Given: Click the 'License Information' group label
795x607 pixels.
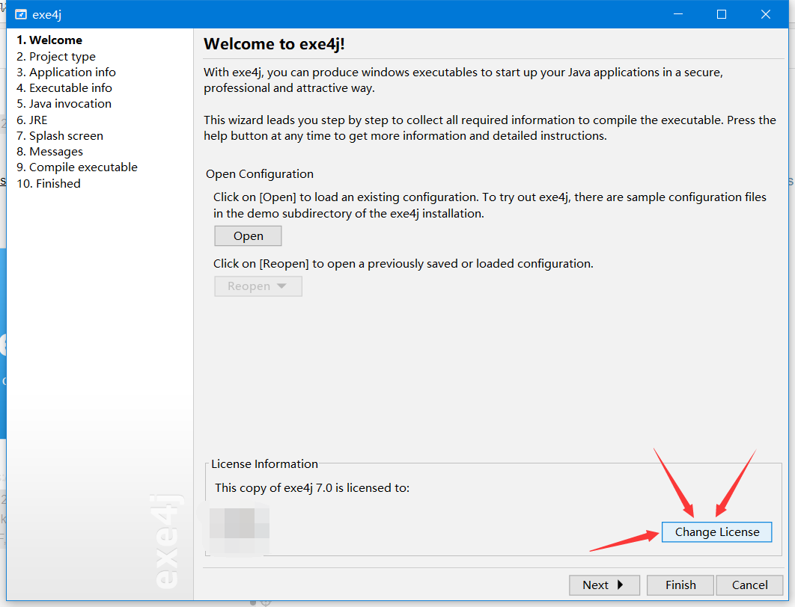Looking at the screenshot, I should click(265, 463).
